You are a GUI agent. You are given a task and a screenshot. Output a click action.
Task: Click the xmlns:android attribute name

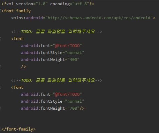(27, 18)
